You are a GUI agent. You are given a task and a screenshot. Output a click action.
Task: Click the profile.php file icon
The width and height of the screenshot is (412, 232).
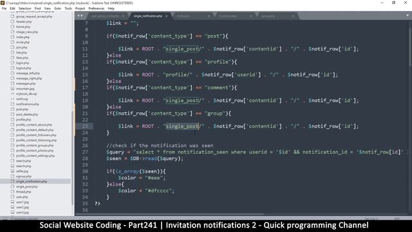(x=12, y=119)
